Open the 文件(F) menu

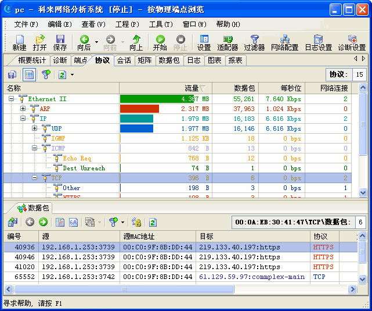click(x=26, y=24)
